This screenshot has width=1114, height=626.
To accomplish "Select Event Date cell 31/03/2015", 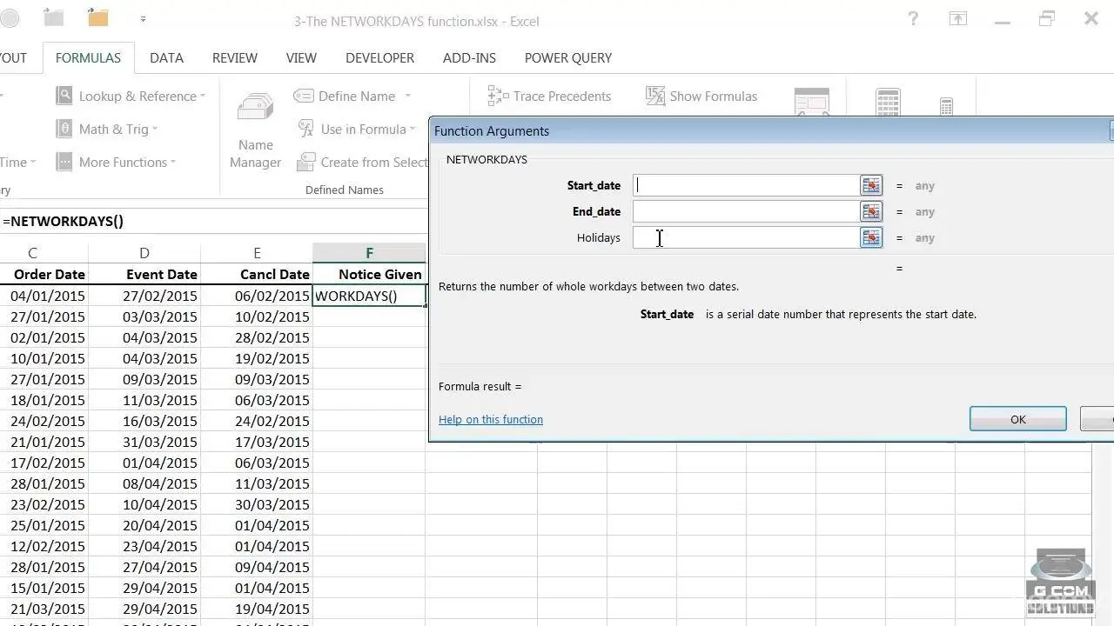I will [x=144, y=442].
